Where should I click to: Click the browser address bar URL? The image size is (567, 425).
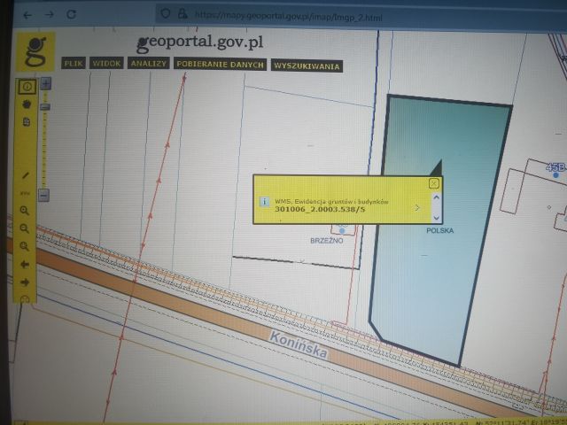click(x=288, y=16)
